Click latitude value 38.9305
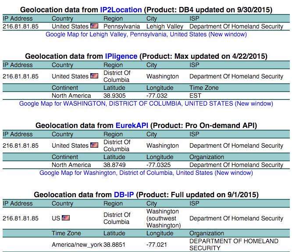Viewport: 292px width, 252px height. 114,96
